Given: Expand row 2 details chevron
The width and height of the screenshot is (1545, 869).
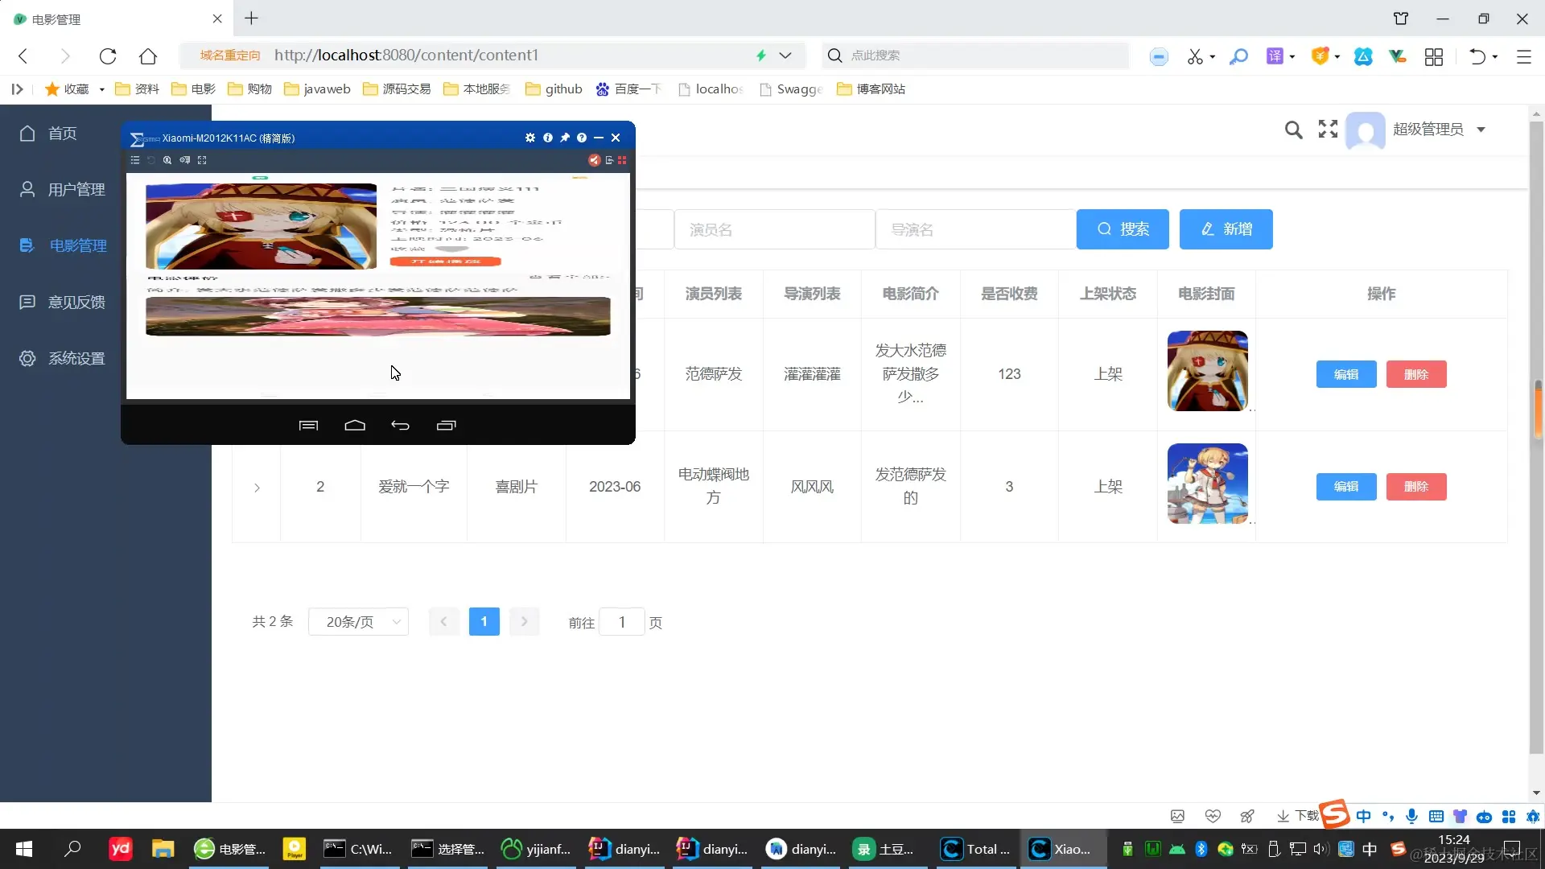Looking at the screenshot, I should coord(257,488).
